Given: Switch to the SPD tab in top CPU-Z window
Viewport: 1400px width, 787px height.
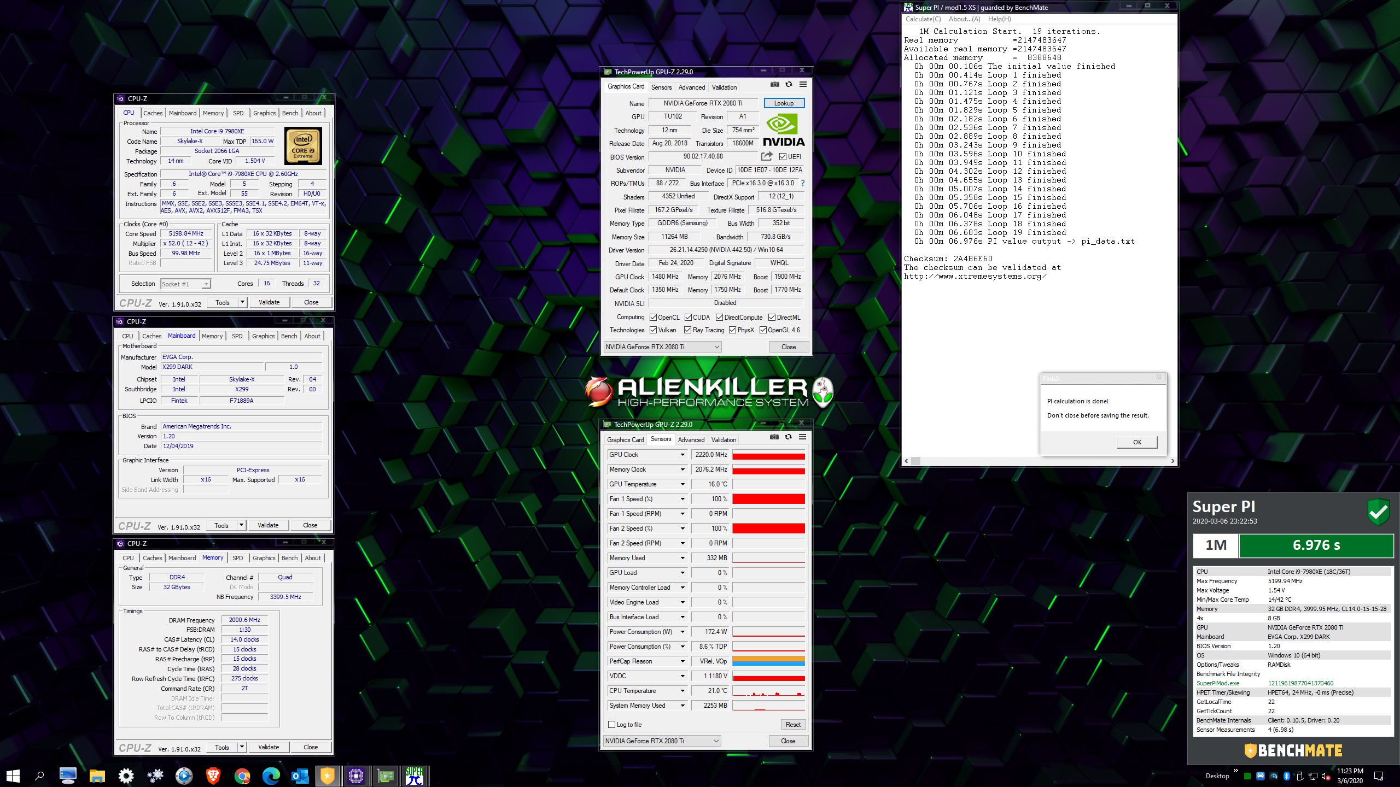Looking at the screenshot, I should click(238, 113).
